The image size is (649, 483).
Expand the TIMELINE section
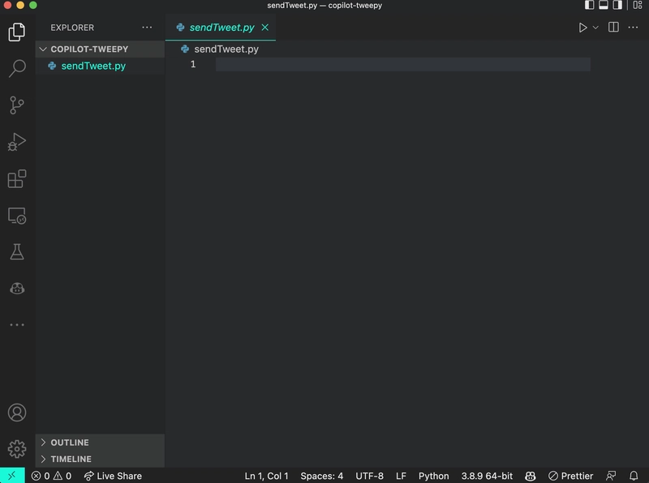71,459
